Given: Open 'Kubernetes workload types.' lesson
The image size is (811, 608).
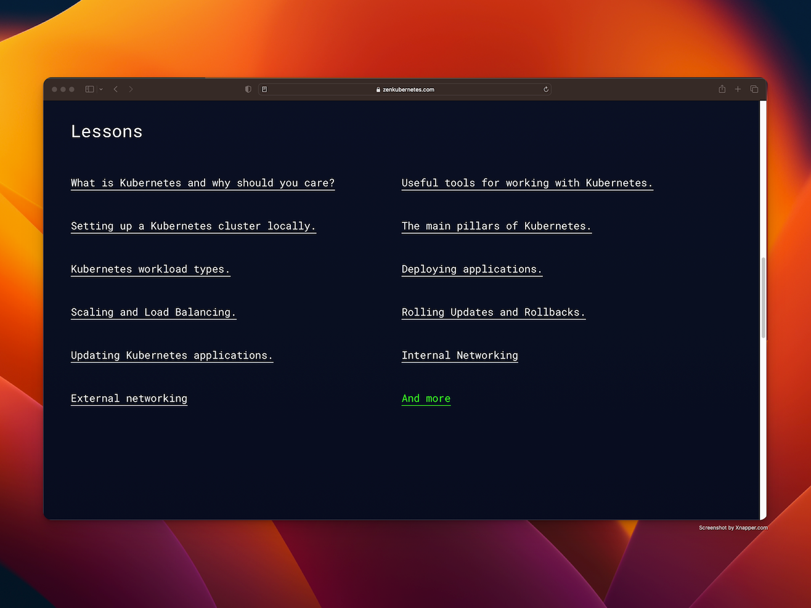Looking at the screenshot, I should [x=150, y=269].
